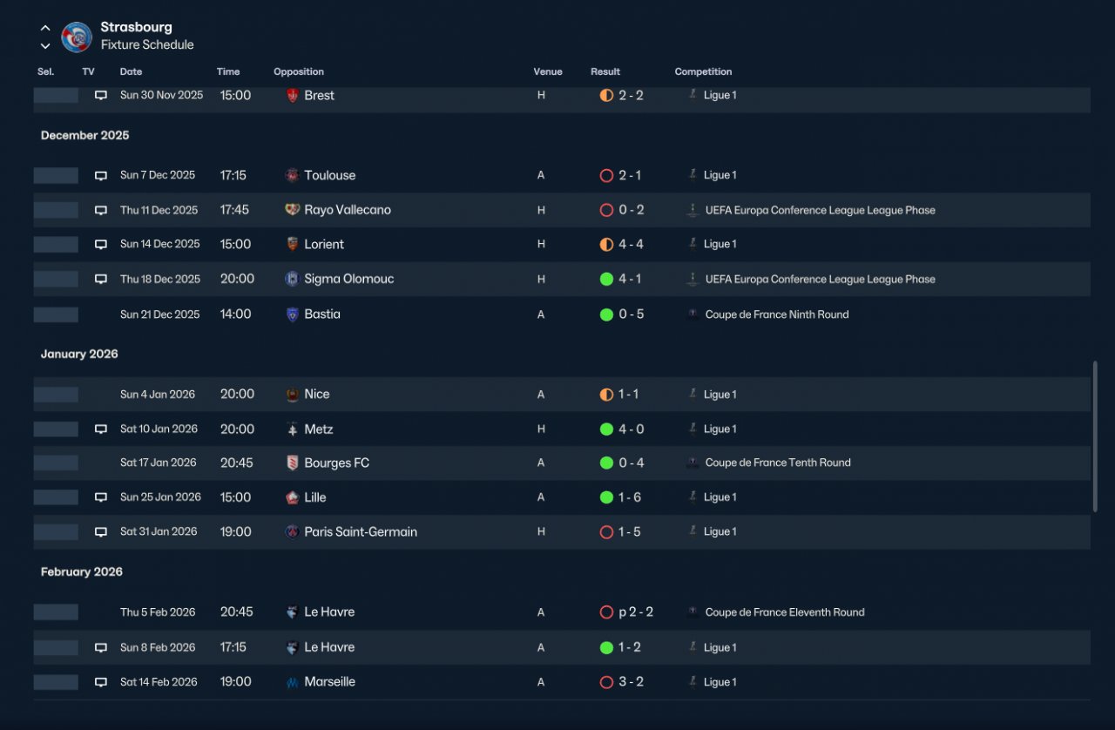
Task: Click the Paris Saint-Germain crest icon
Action: 293,531
